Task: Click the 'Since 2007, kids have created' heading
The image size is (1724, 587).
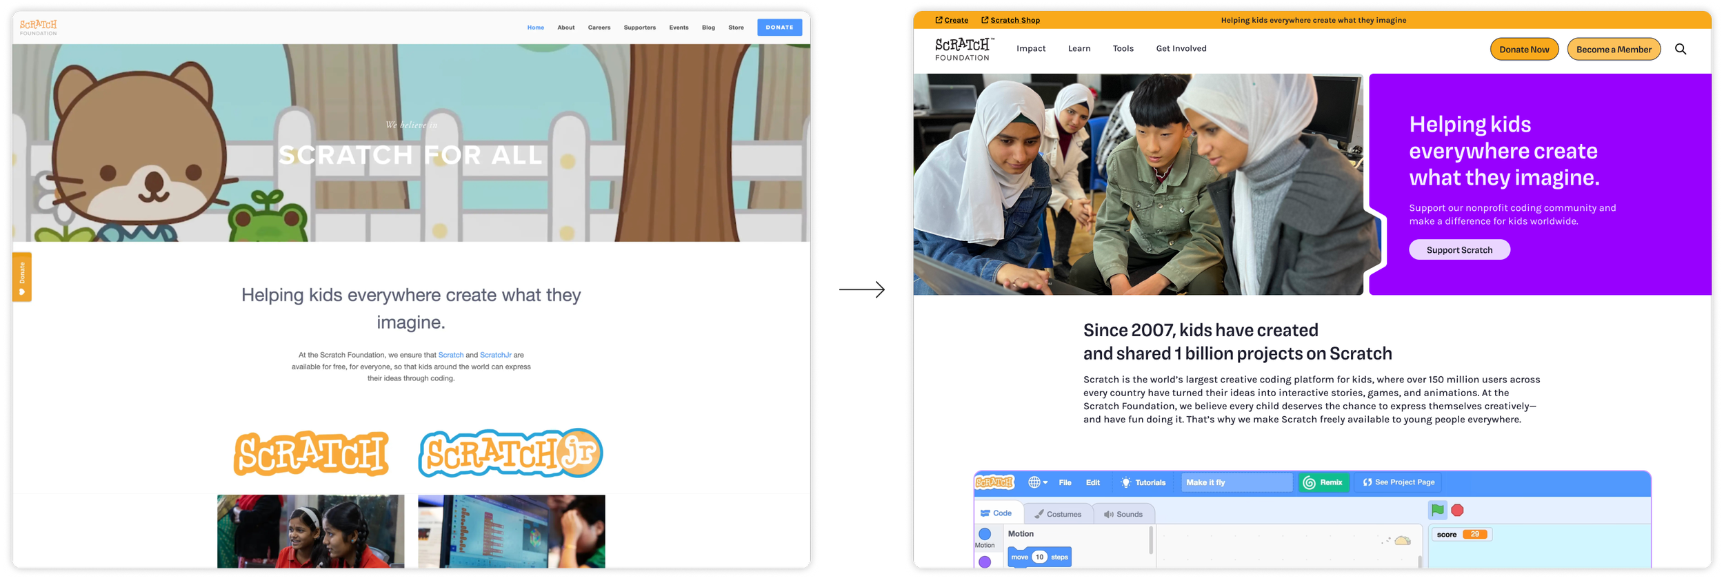Action: (1237, 342)
